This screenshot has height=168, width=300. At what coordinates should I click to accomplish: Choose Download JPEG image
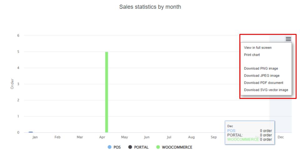tap(262, 76)
